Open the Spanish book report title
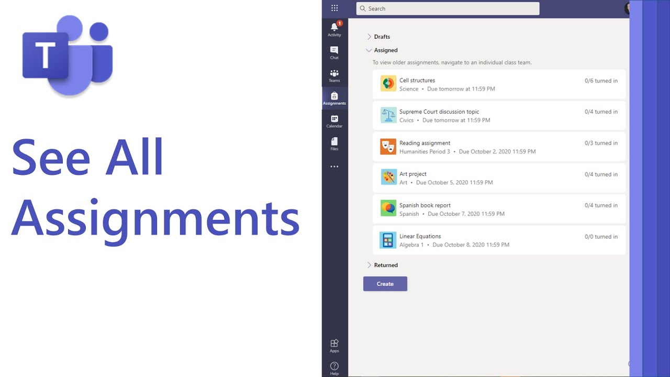670x377 pixels. click(x=425, y=205)
